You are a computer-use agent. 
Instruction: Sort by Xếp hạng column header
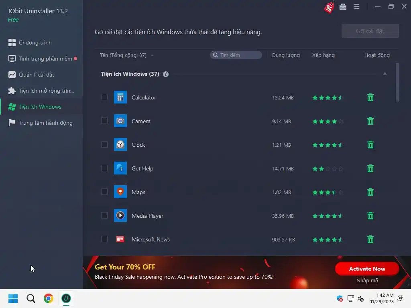323,55
